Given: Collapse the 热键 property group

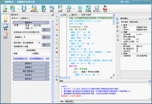Looking at the screenshot, I should click(x=122, y=32).
